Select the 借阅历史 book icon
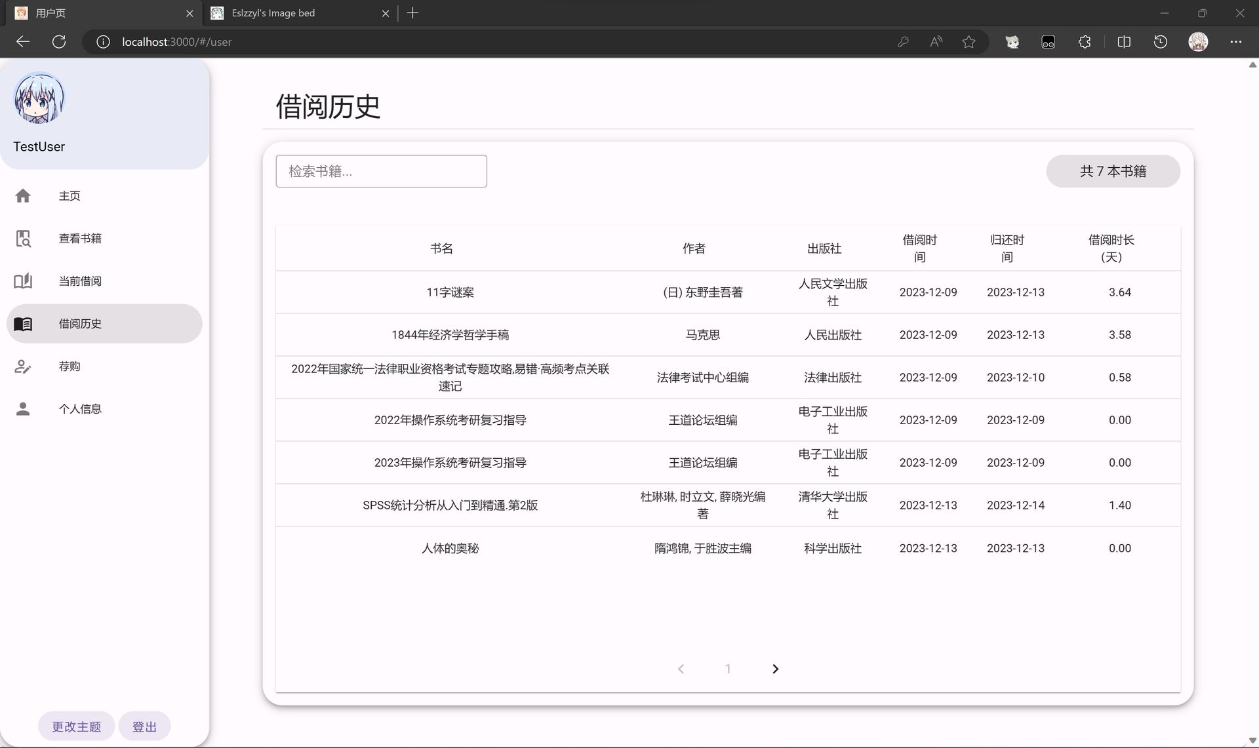The image size is (1259, 748). pyautogui.click(x=24, y=323)
